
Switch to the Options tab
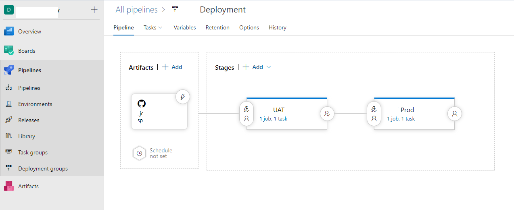coord(249,27)
